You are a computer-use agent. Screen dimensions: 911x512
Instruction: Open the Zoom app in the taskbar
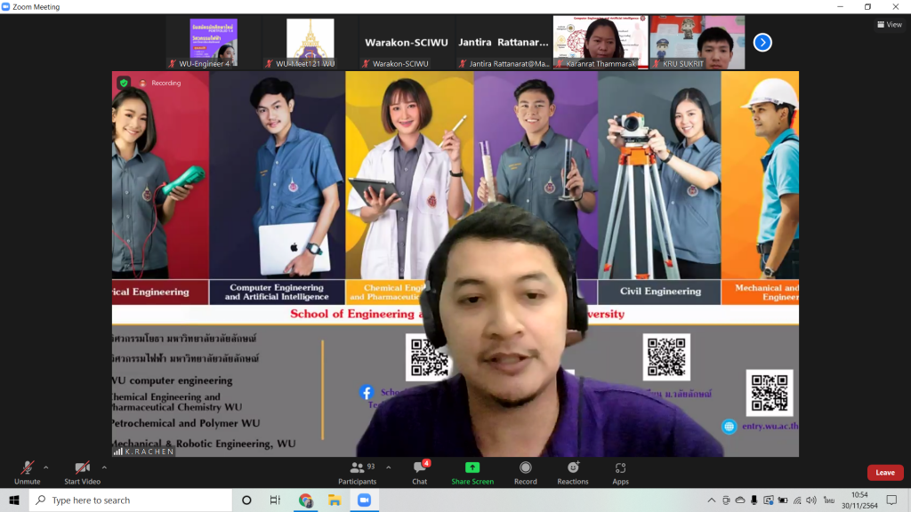(x=363, y=500)
